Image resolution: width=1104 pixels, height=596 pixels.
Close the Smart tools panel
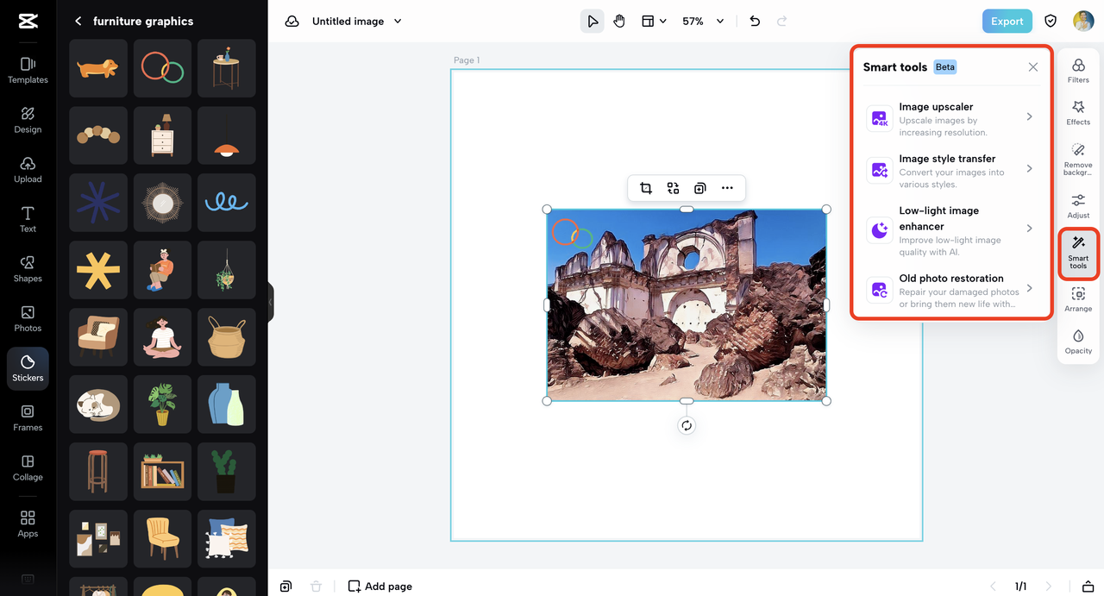click(1033, 66)
